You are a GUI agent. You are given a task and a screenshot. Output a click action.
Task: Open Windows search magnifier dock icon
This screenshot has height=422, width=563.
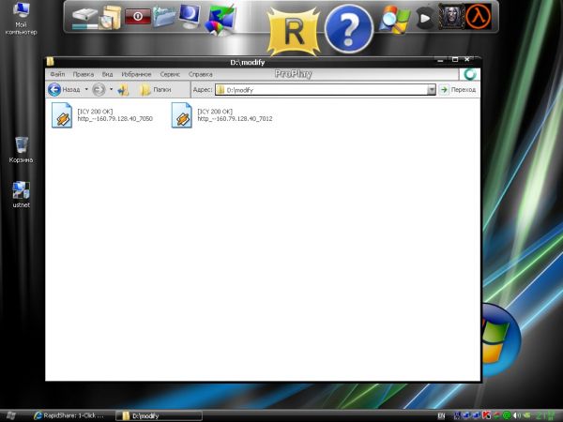click(x=395, y=20)
